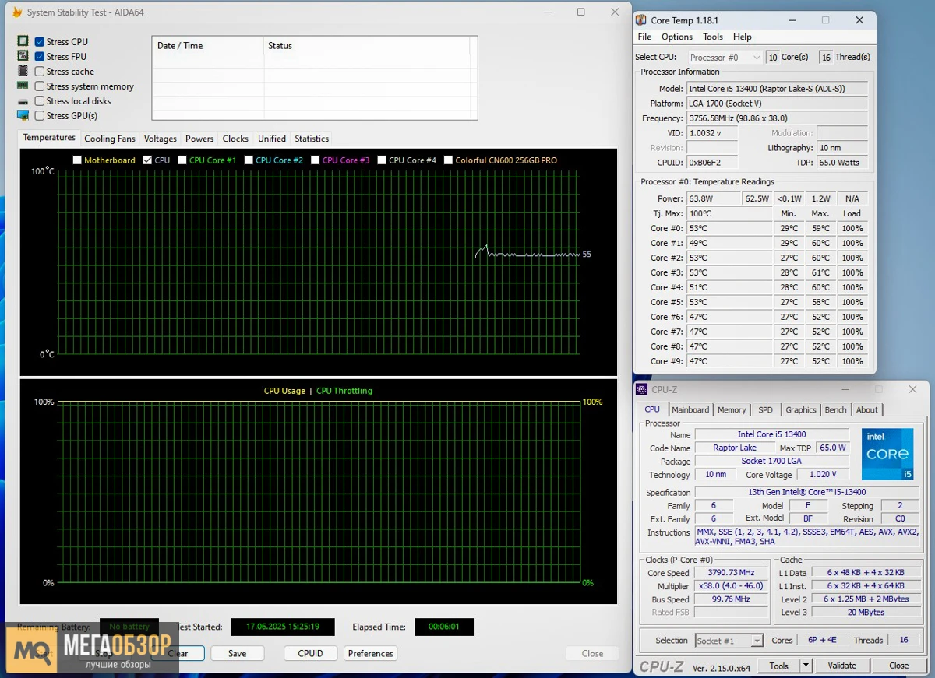Click the Status column header in log
The image size is (935, 678).
pyautogui.click(x=367, y=46)
